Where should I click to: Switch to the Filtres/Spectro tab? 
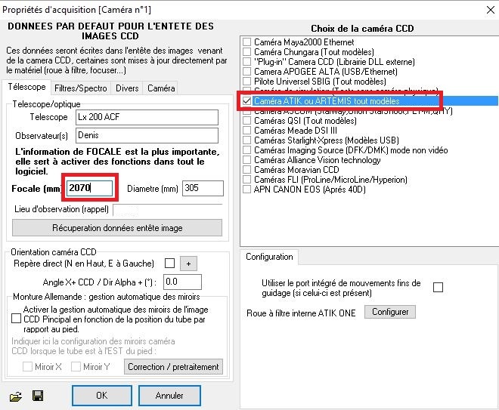81,88
